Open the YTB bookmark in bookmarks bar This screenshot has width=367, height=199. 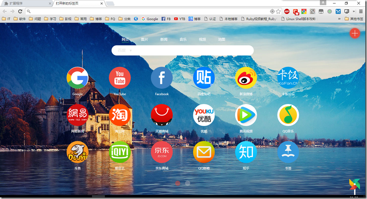pos(179,19)
